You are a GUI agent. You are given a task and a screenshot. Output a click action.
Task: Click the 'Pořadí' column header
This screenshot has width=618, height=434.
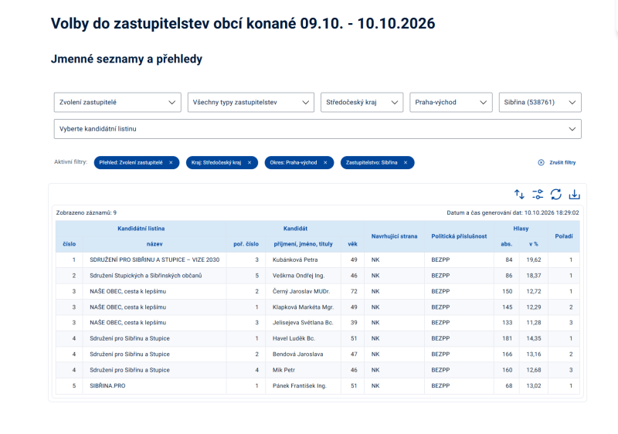click(x=564, y=236)
